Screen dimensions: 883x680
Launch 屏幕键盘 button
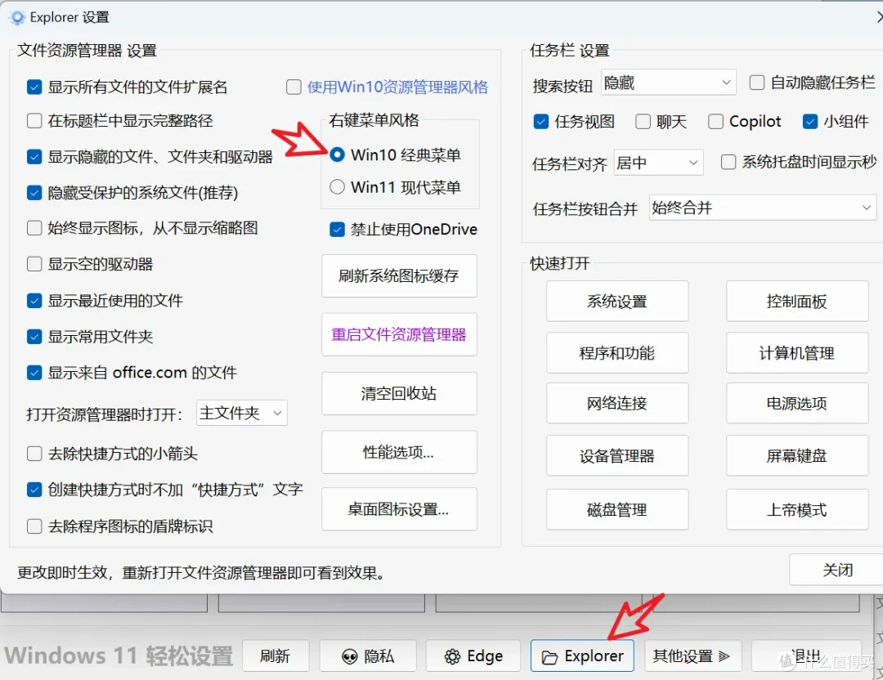pyautogui.click(x=797, y=455)
